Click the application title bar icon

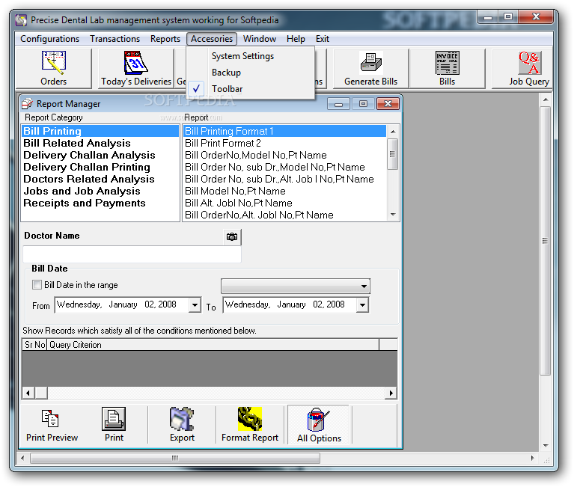pos(21,20)
